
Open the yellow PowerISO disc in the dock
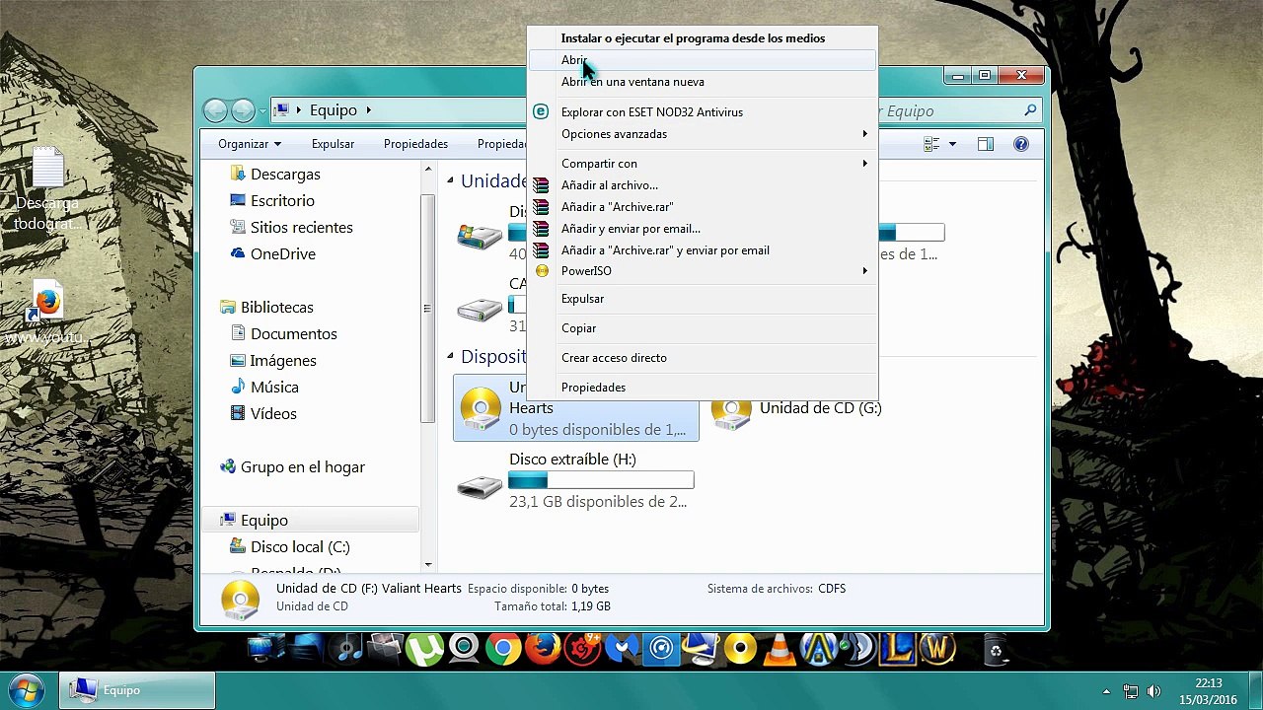pyautogui.click(x=740, y=649)
